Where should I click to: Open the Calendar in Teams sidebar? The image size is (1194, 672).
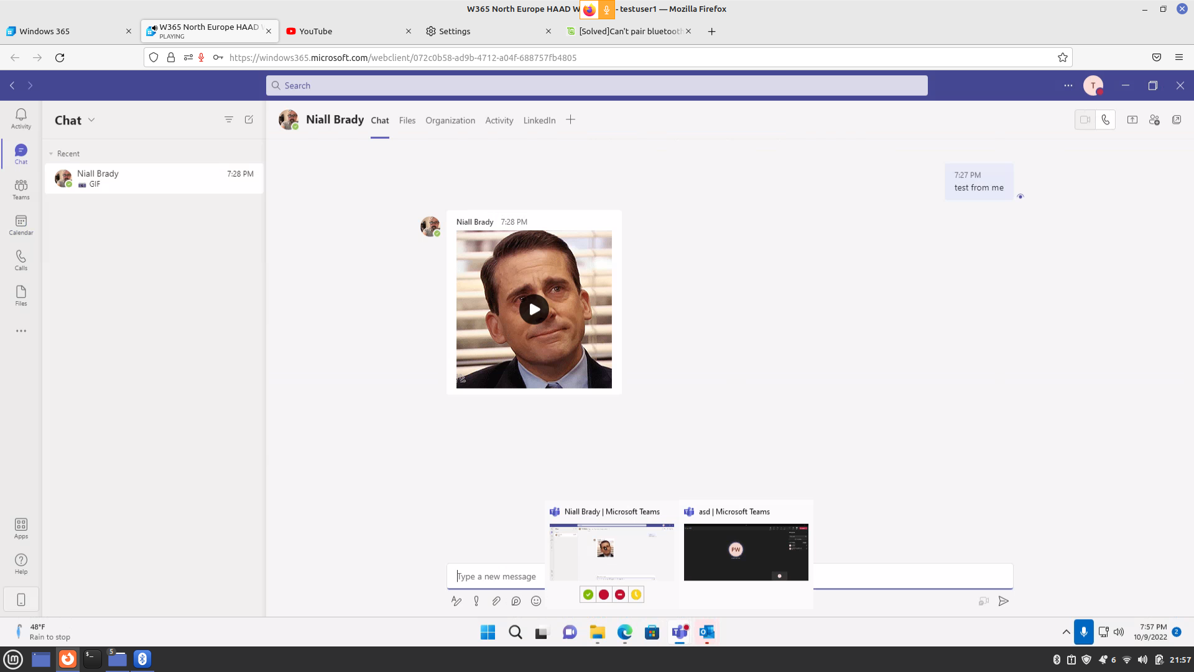click(x=21, y=225)
